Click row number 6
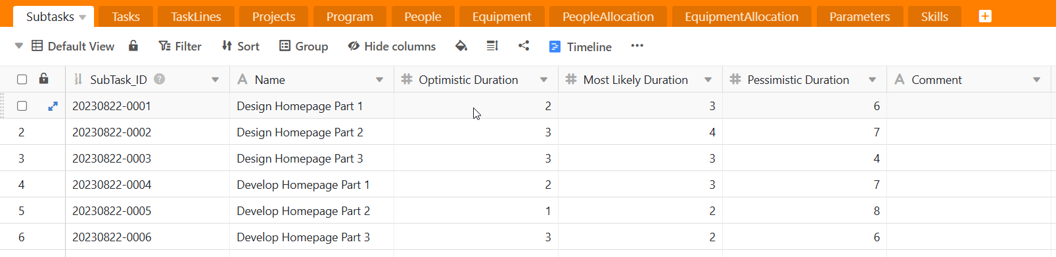Screen dimensions: 1056x257 tap(22, 237)
